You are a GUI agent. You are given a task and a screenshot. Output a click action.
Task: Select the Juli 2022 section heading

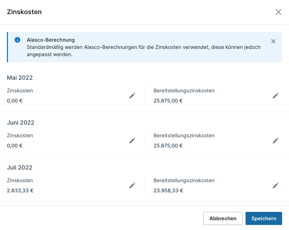20,167
